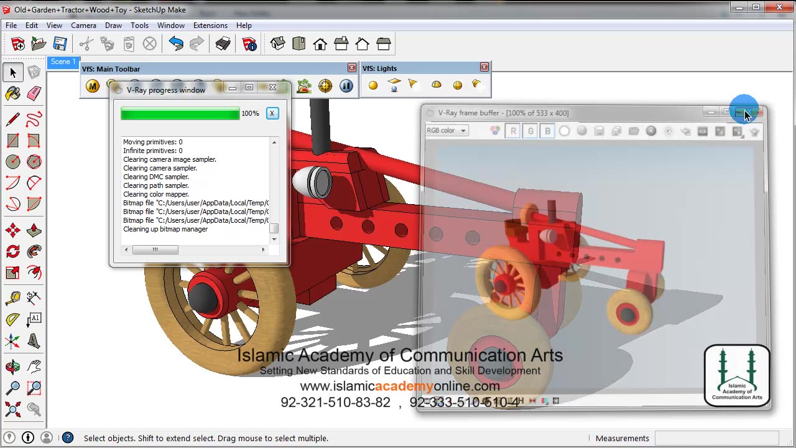Viewport: 796px width, 448px height.
Task: Activate the Zoom Window tool
Action: pyautogui.click(x=34, y=388)
